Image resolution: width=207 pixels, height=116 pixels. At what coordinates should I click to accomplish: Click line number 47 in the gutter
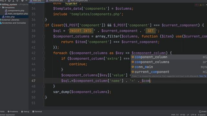[x=33, y=81]
